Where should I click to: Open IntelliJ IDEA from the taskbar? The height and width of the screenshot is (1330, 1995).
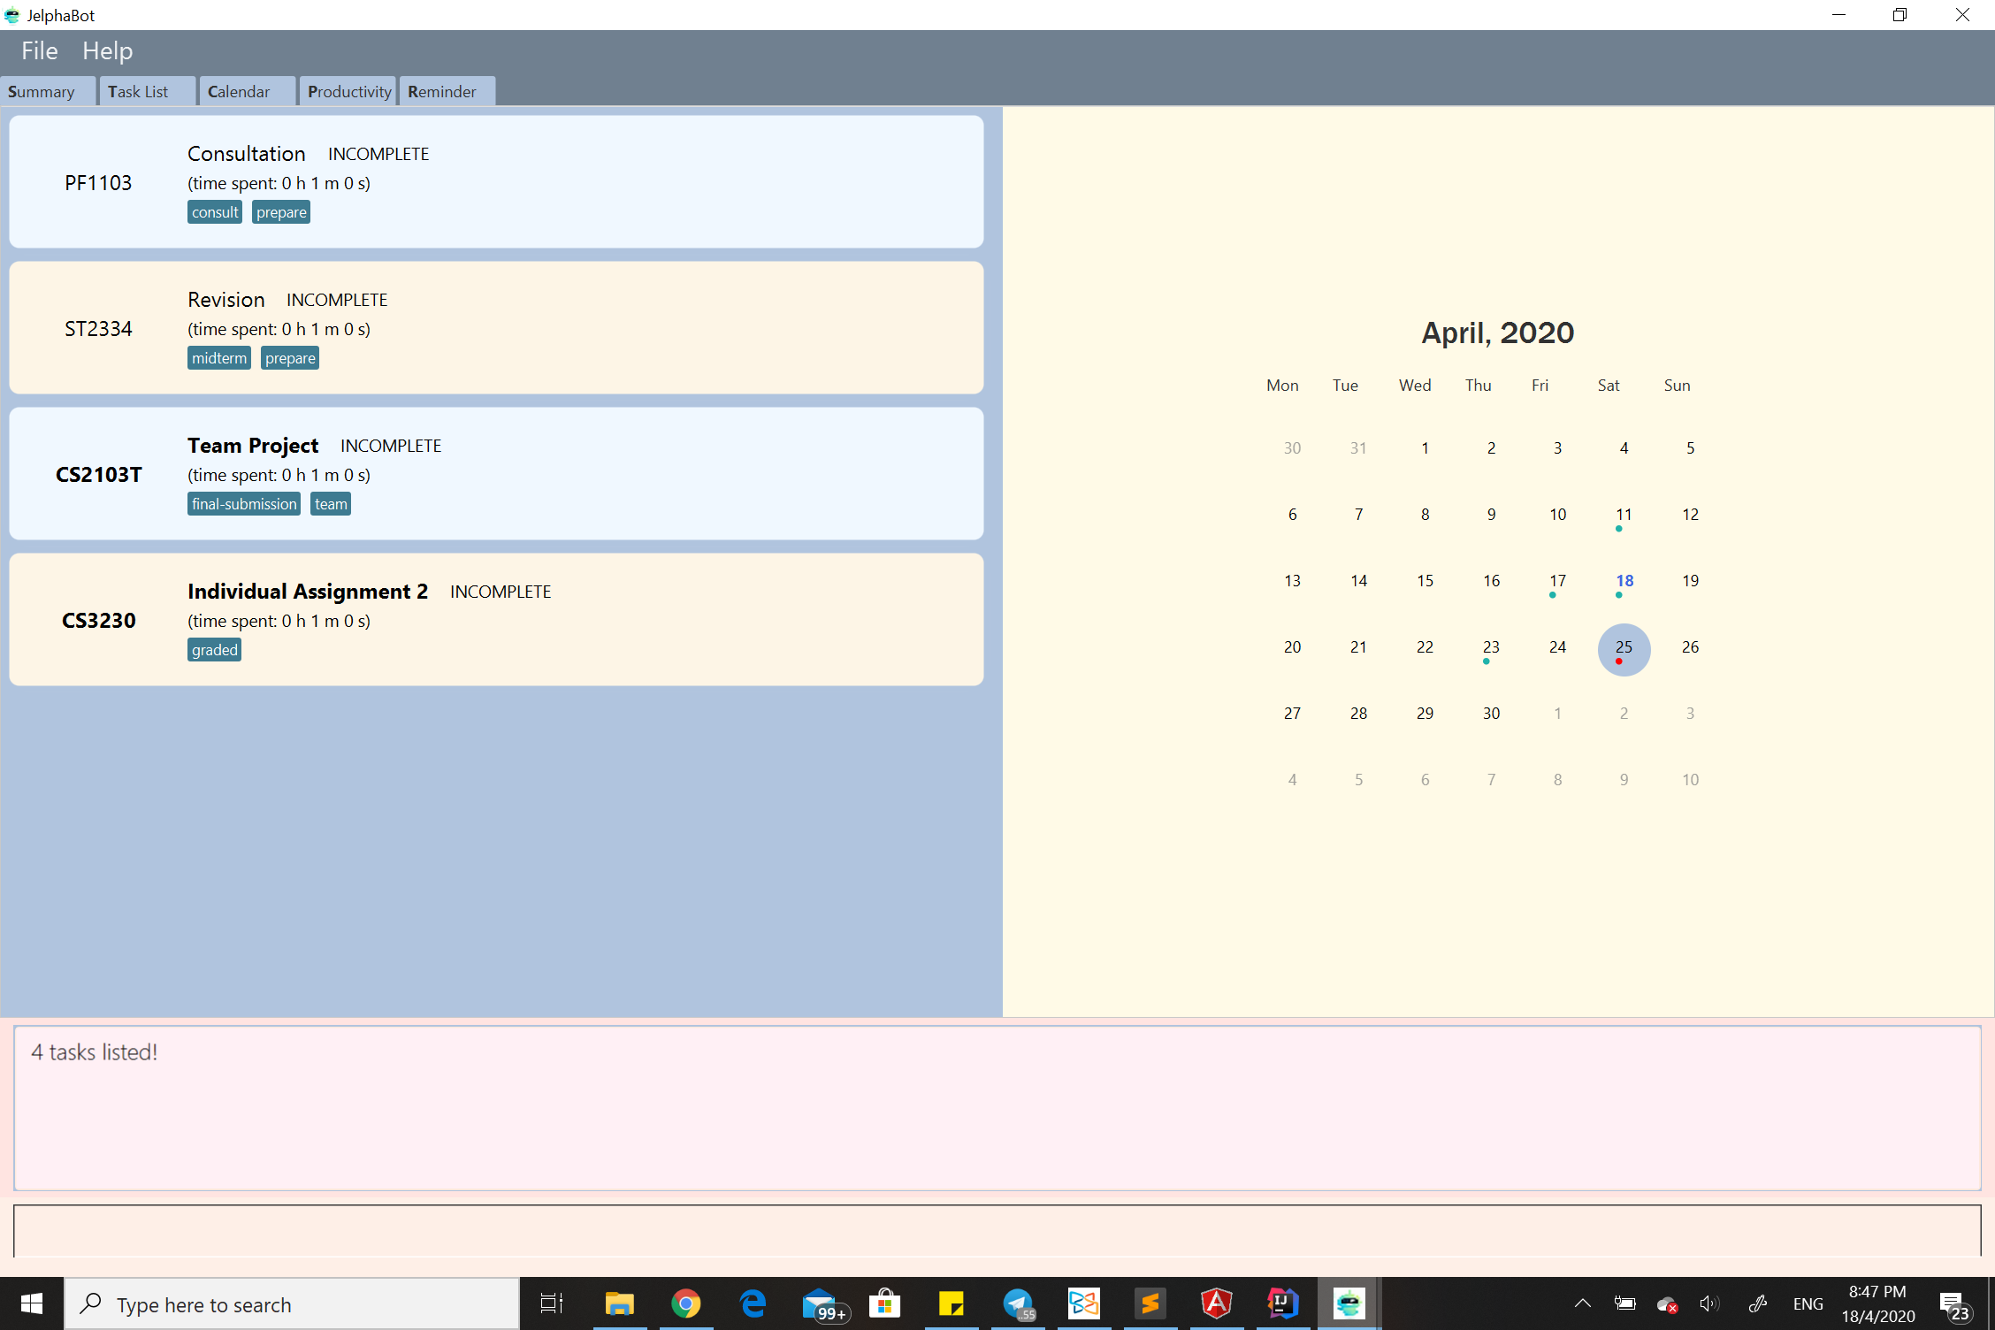coord(1282,1303)
